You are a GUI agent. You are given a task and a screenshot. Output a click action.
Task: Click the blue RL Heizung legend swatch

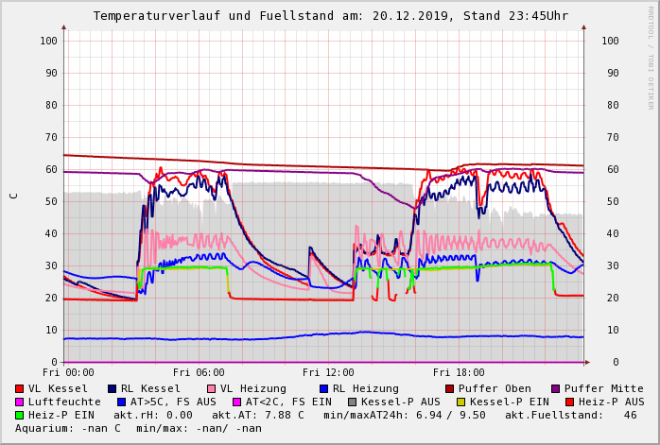point(323,388)
